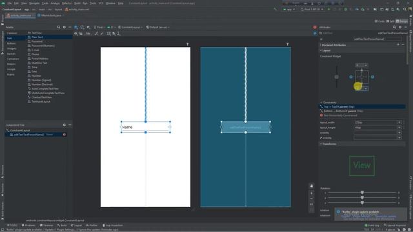Screen dimensions: 413x232
Task: Select design surface layers icon
Action: pos(76,27)
